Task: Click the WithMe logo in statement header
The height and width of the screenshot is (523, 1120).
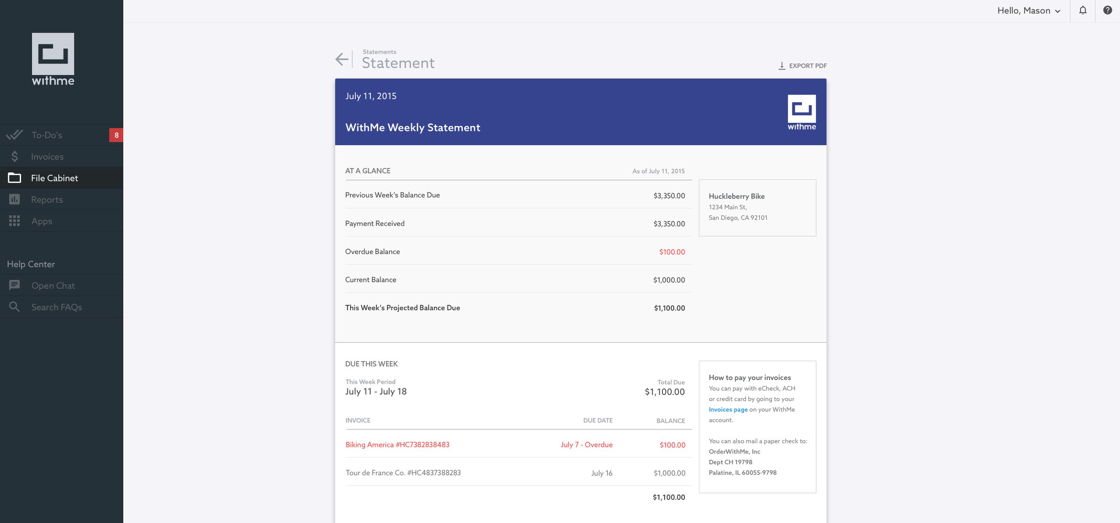Action: pyautogui.click(x=801, y=112)
